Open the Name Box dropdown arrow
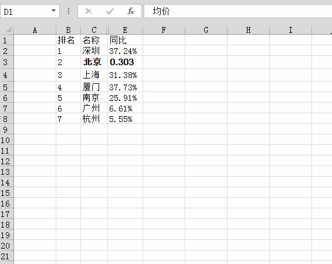This screenshot has width=332, height=264. [53, 11]
